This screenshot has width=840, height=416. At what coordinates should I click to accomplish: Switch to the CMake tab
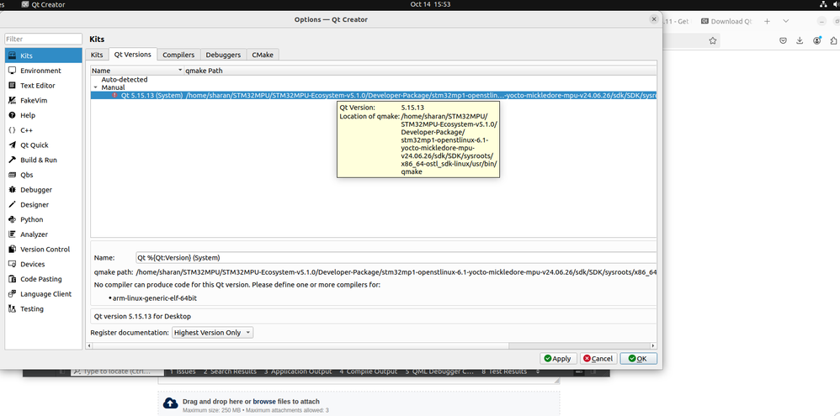[x=263, y=55]
